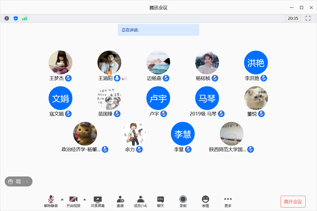Viewport: 317px width, 211px height.
Task: Click 共享屏幕 to share screen
Action: [98, 202]
